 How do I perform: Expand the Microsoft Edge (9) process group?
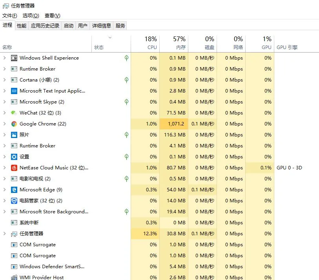pos(4,190)
